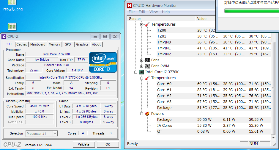Open the Memory tab
Screen dimensions: 279x150
(54, 44)
